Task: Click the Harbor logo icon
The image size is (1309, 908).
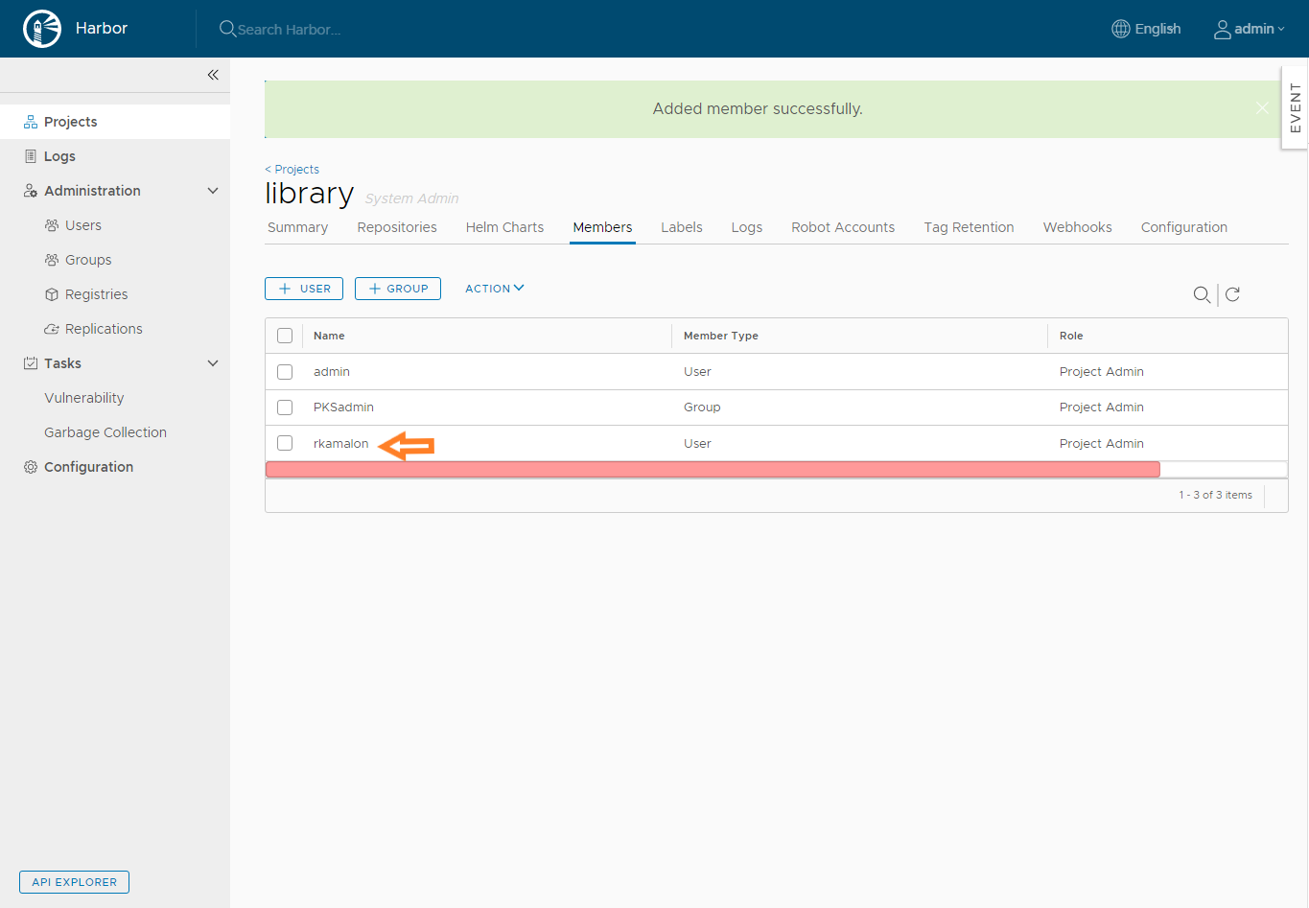Action: coord(42,29)
